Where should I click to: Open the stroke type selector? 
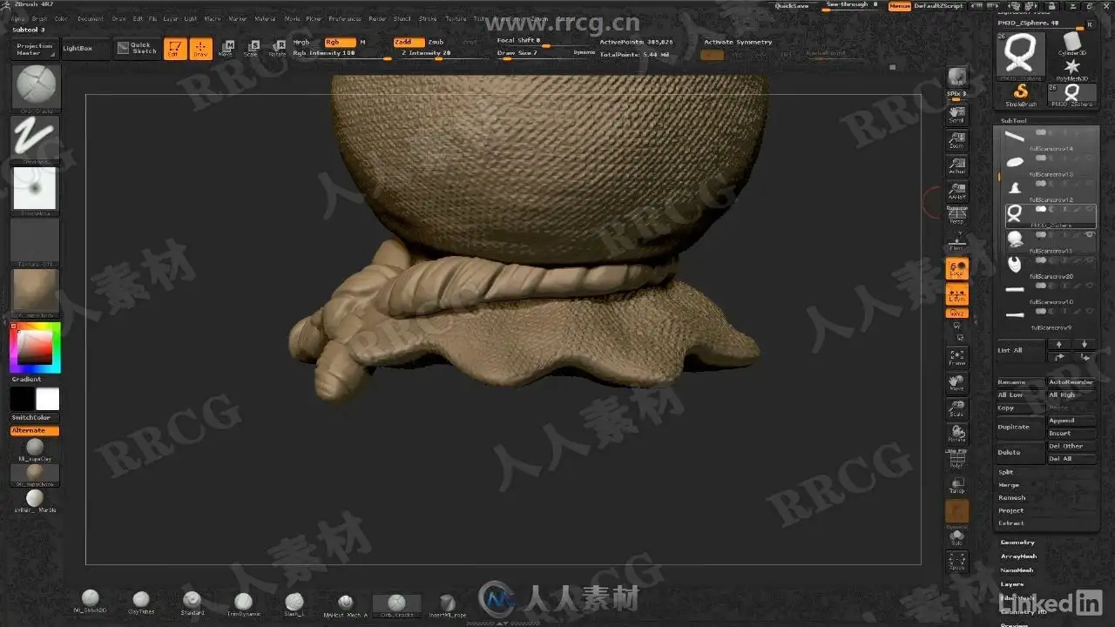click(x=36, y=139)
